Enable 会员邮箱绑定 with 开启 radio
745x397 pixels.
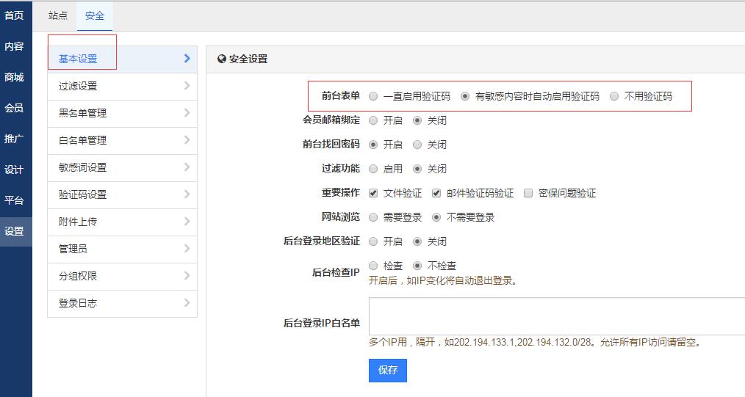pyautogui.click(x=373, y=120)
